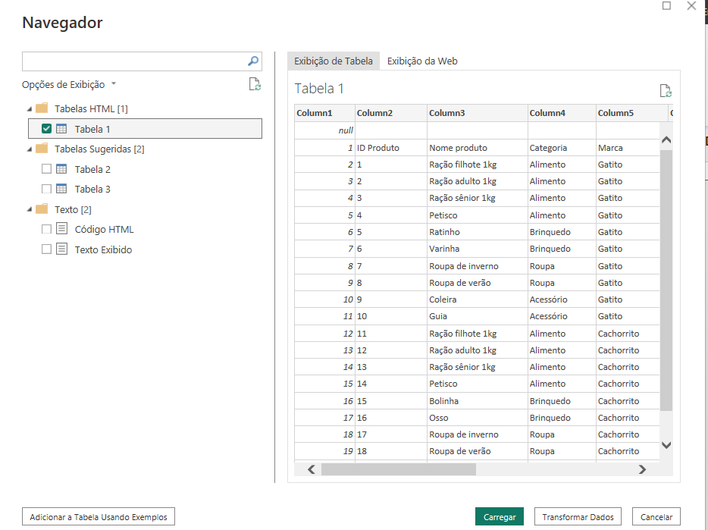Click the refresh preview icon next to Tabela 1 title
This screenshot has width=708, height=530.
666,91
